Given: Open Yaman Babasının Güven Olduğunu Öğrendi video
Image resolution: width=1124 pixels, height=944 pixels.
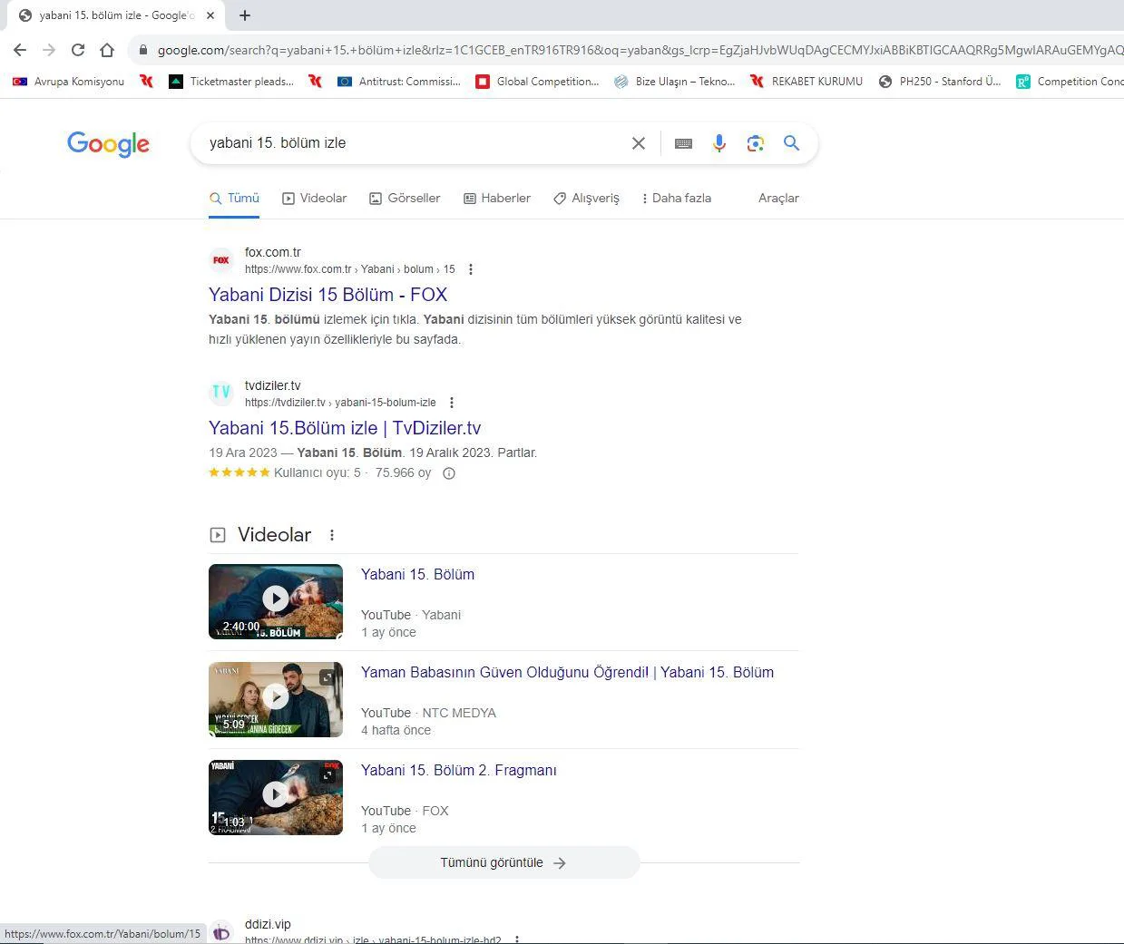Looking at the screenshot, I should pos(567,672).
